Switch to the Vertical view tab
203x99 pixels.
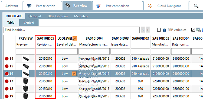(29, 23)
